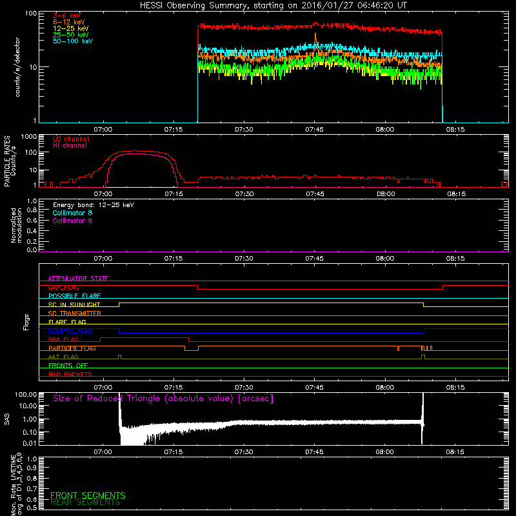The image size is (516, 516).
Task: Click the LO channel legend label
Action: click(71, 139)
